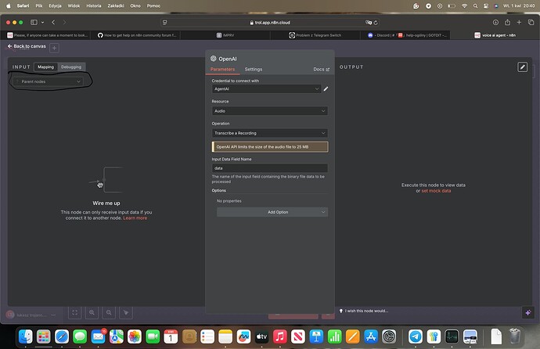Open System Settings from the Dock

[x=389, y=336]
